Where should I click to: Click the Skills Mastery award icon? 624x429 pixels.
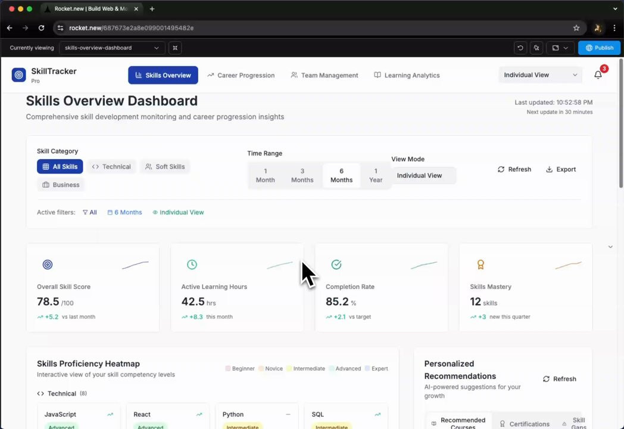click(481, 265)
